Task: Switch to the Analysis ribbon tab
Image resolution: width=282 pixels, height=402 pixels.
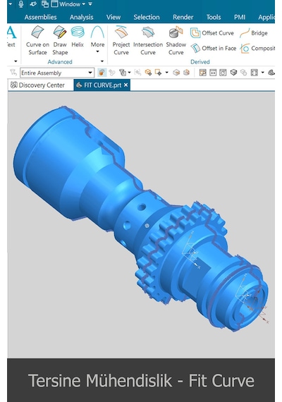Action: click(82, 17)
